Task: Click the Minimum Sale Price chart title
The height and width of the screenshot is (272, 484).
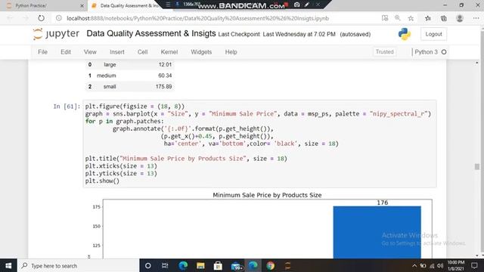Action: pos(267,195)
